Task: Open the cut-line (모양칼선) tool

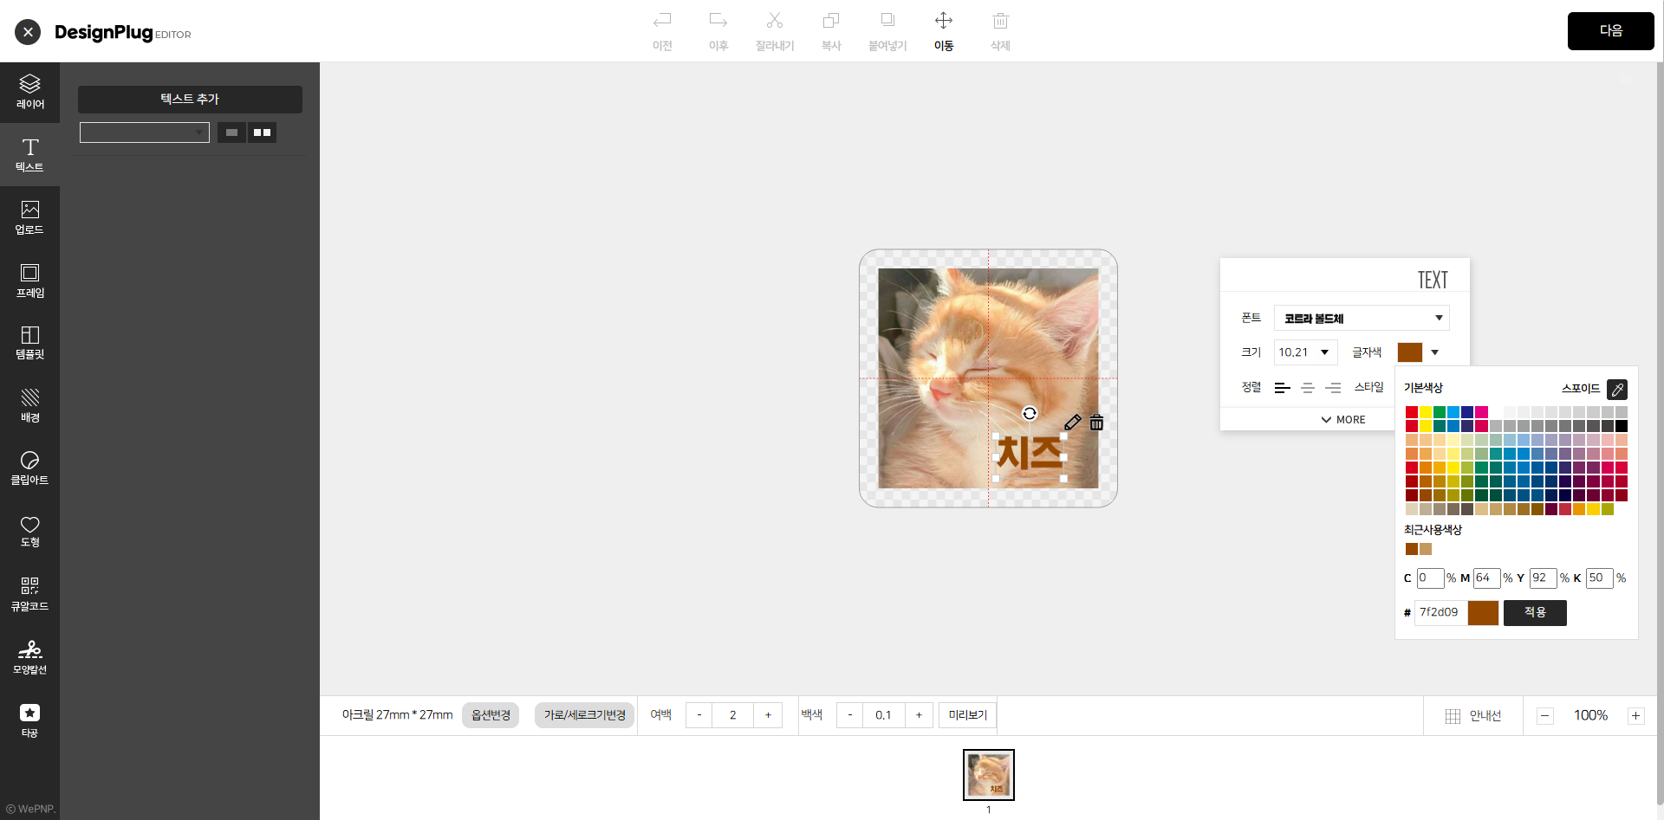Action: [29, 656]
